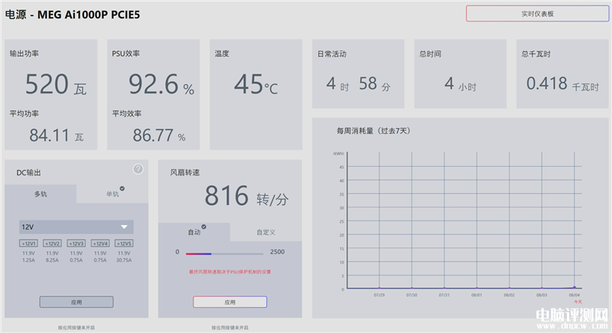Click the 08/04 data point on the chart
The width and height of the screenshot is (612, 333).
tap(575, 287)
